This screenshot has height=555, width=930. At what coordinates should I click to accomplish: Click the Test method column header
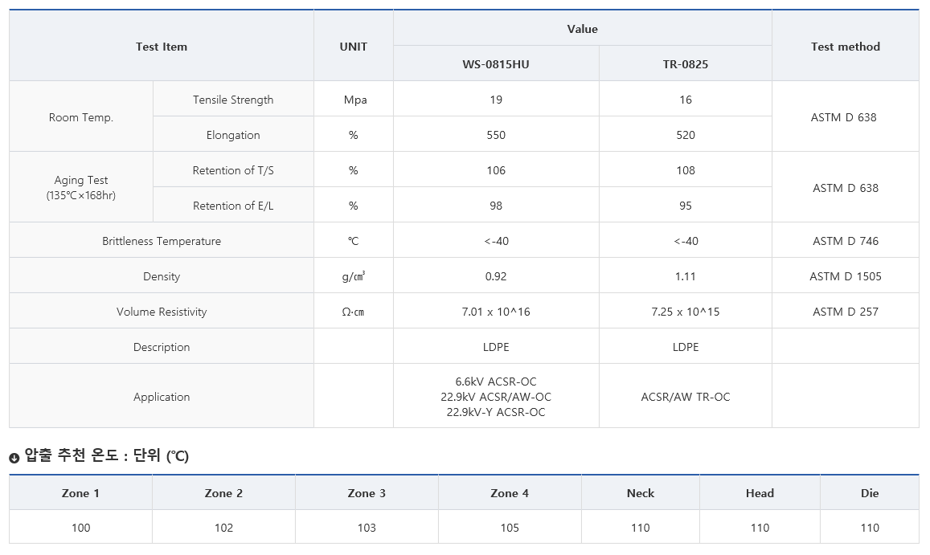coord(845,47)
